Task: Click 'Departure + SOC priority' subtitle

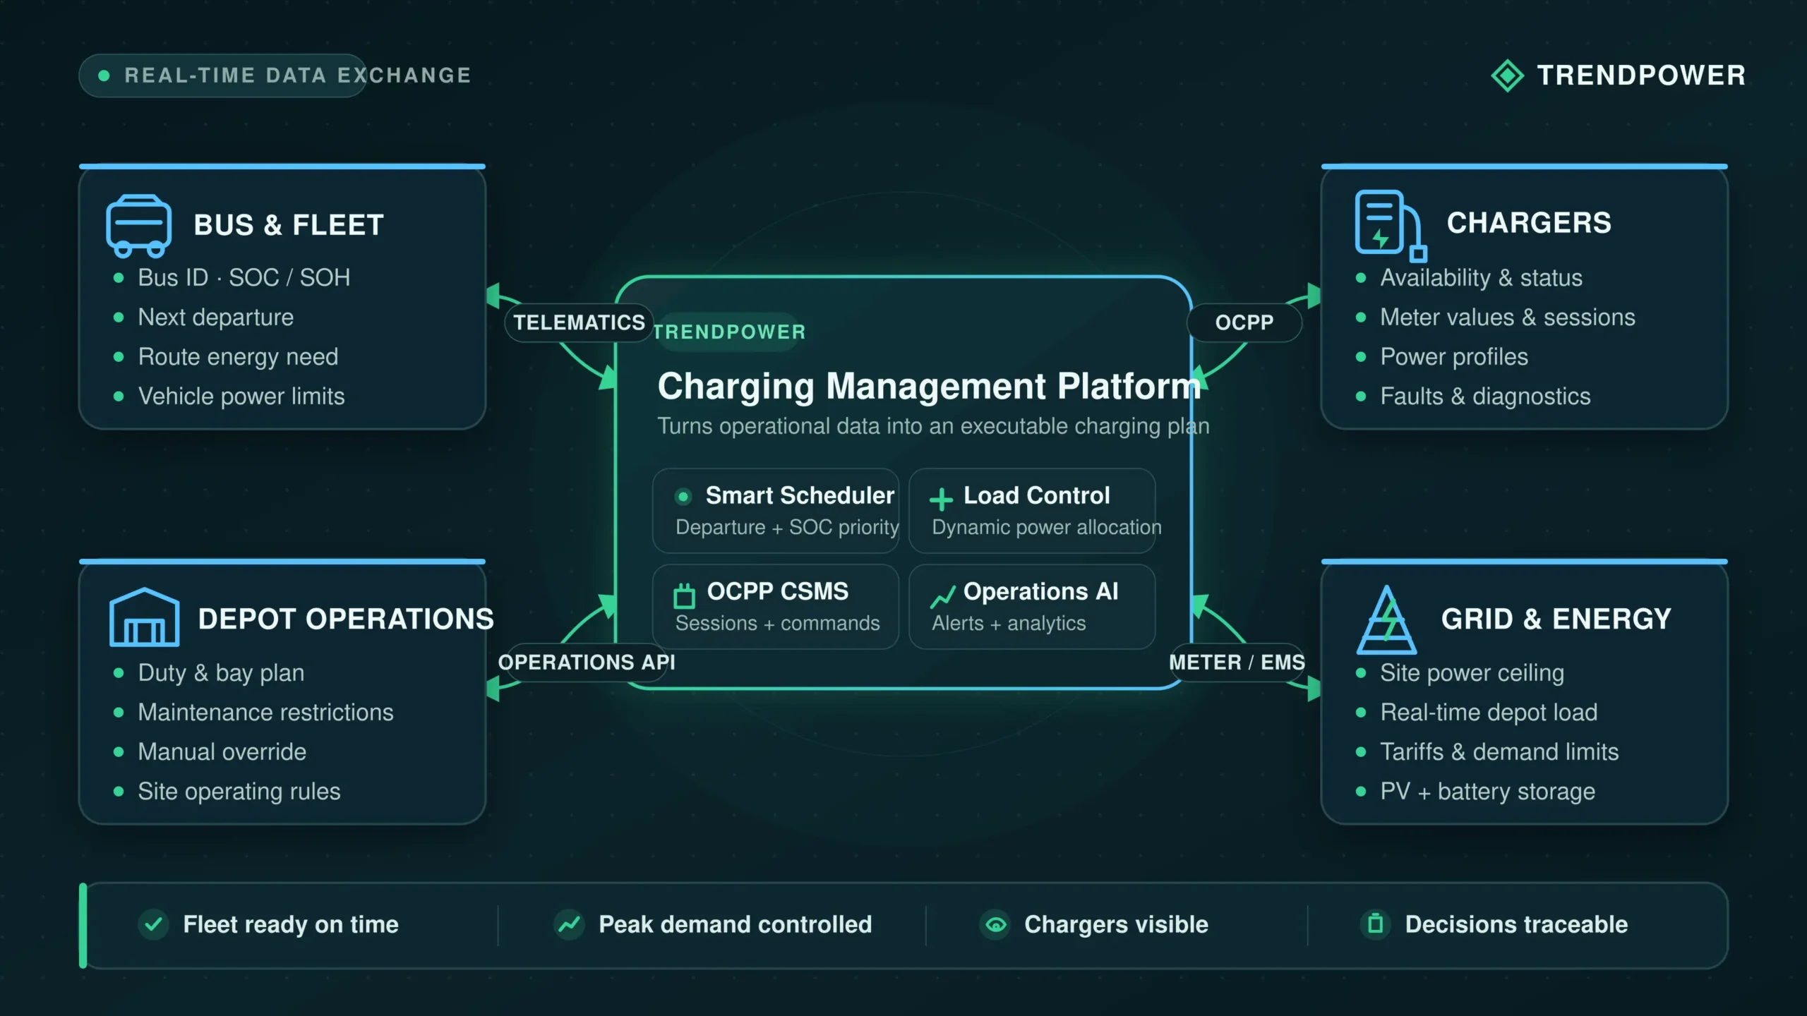Action: coord(787,528)
